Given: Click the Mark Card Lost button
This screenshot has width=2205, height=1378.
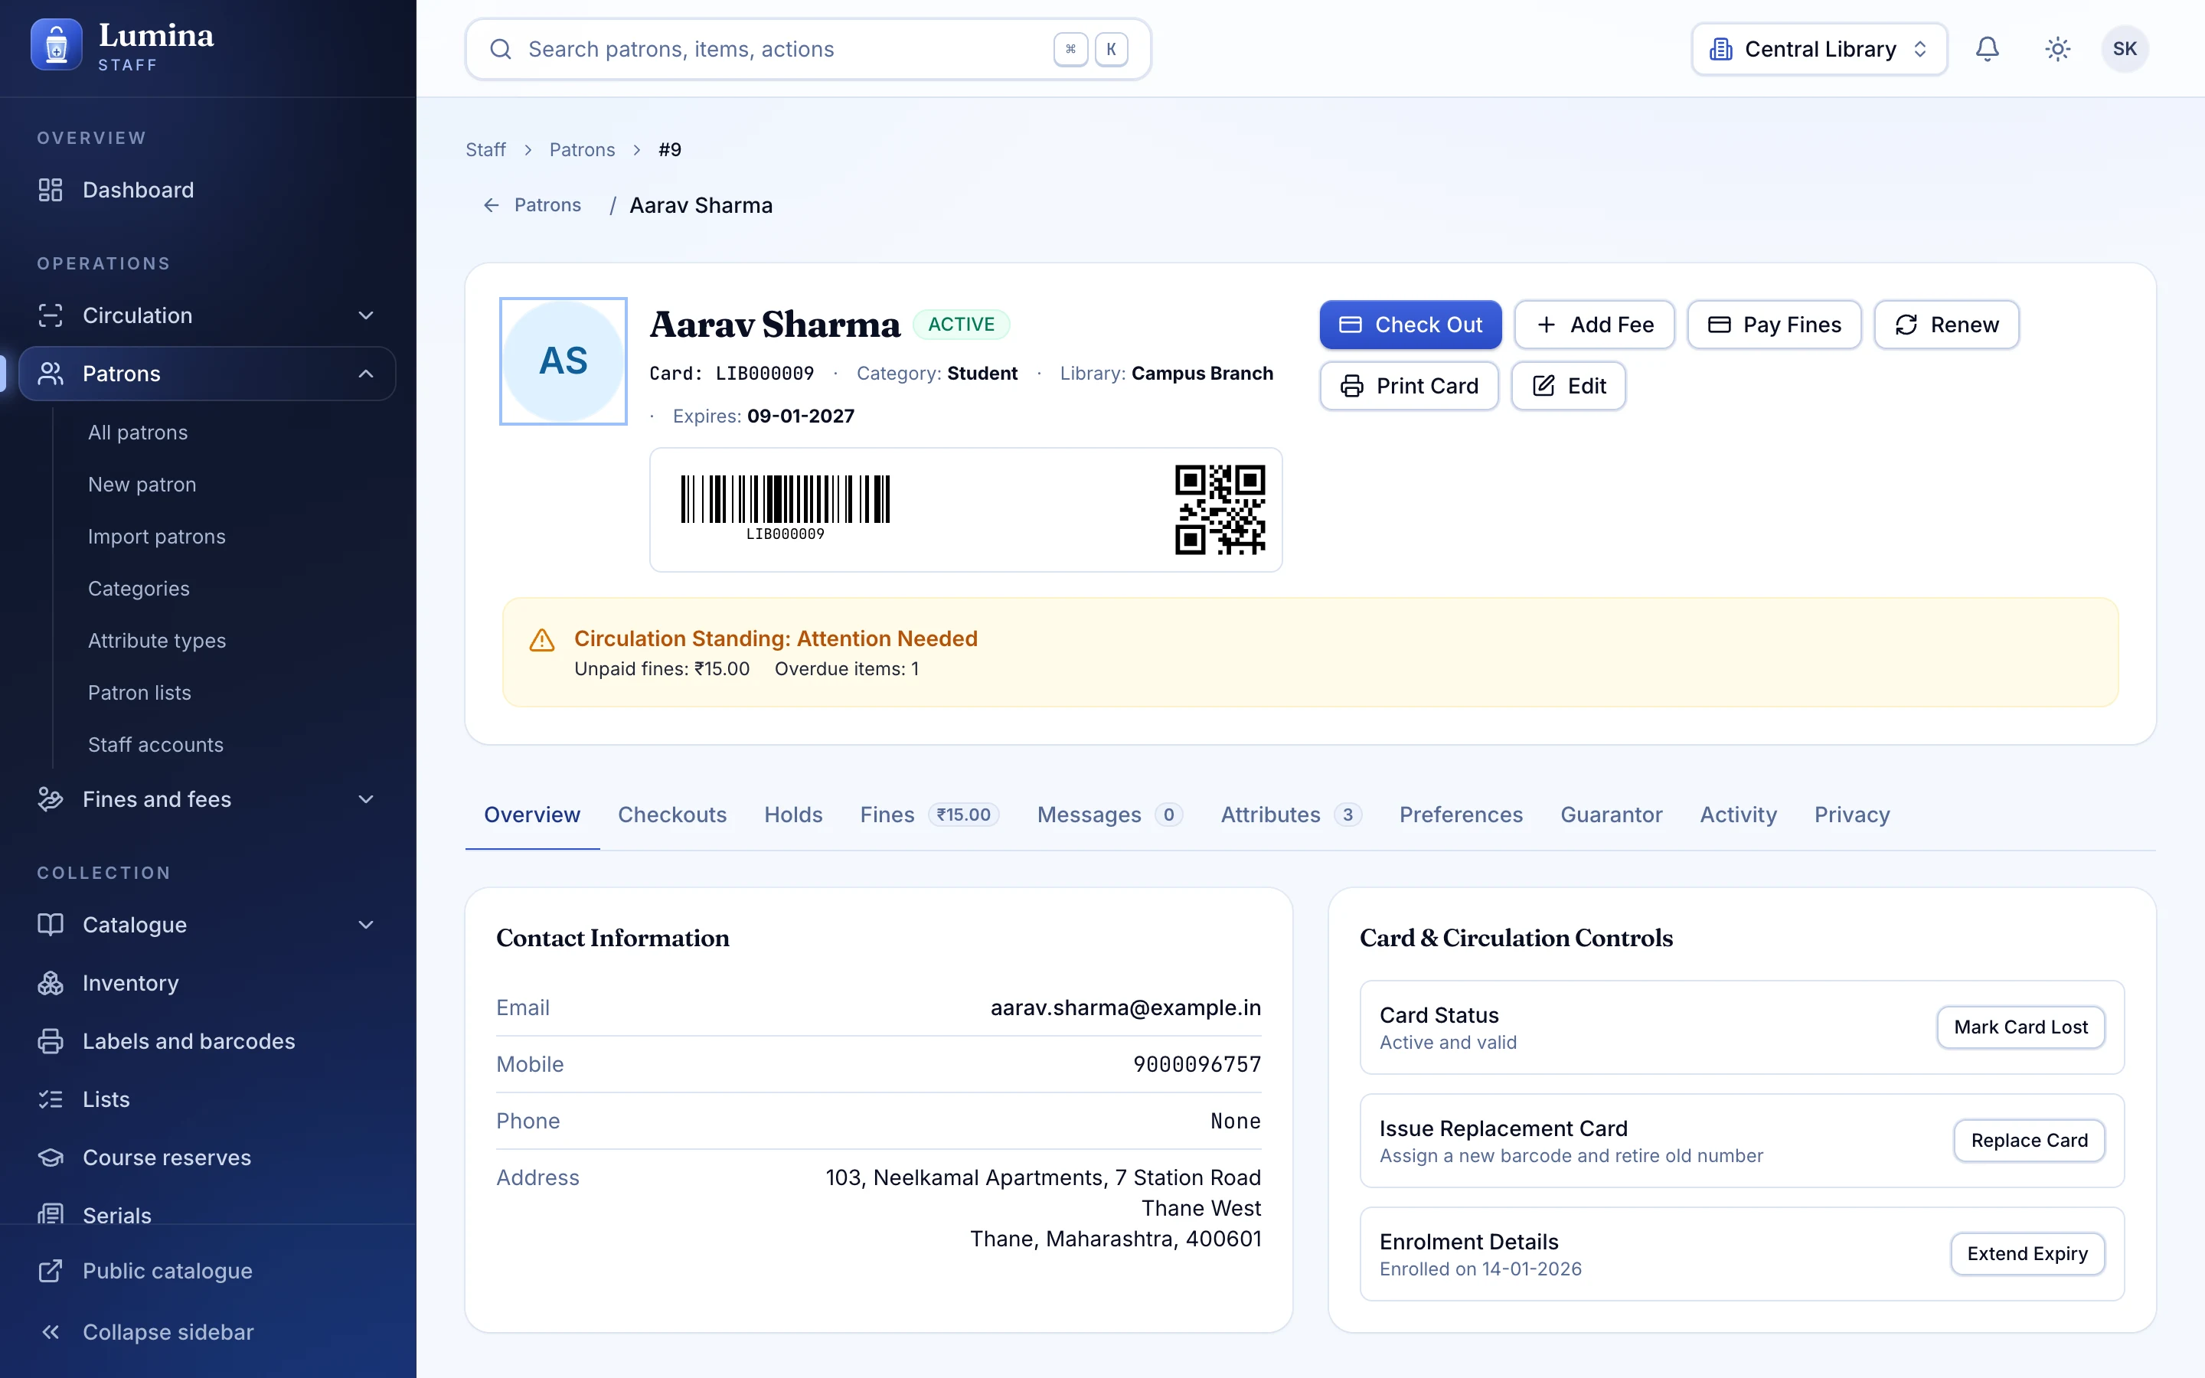Looking at the screenshot, I should pyautogui.click(x=2020, y=1027).
